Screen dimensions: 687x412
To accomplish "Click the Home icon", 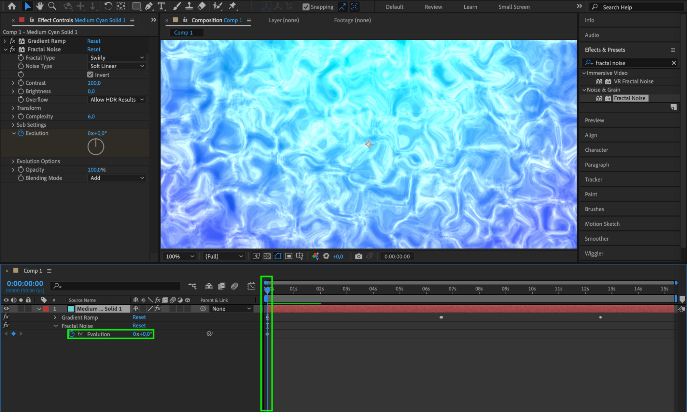I will click(x=12, y=6).
